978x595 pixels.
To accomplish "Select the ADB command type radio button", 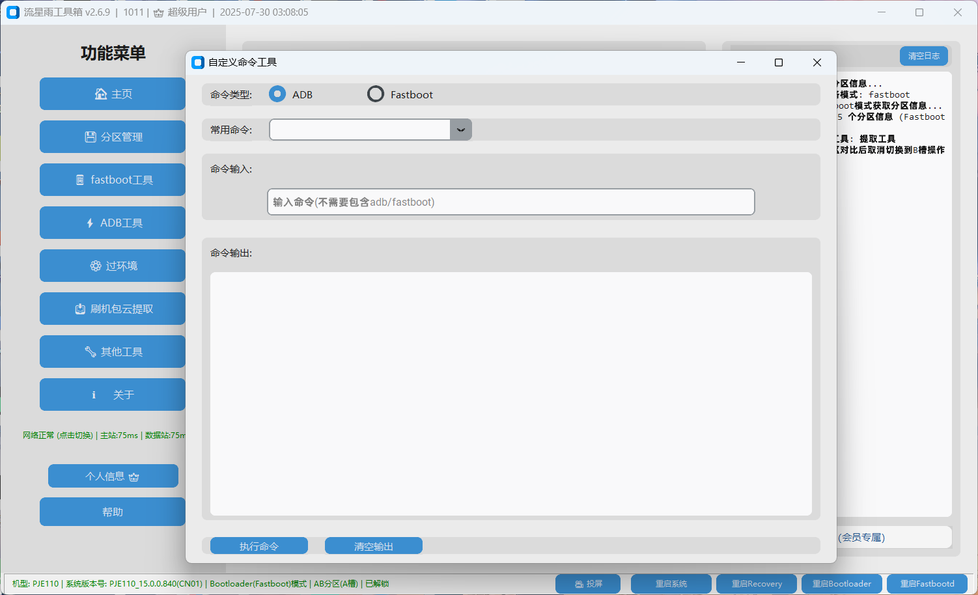I will pyautogui.click(x=277, y=94).
